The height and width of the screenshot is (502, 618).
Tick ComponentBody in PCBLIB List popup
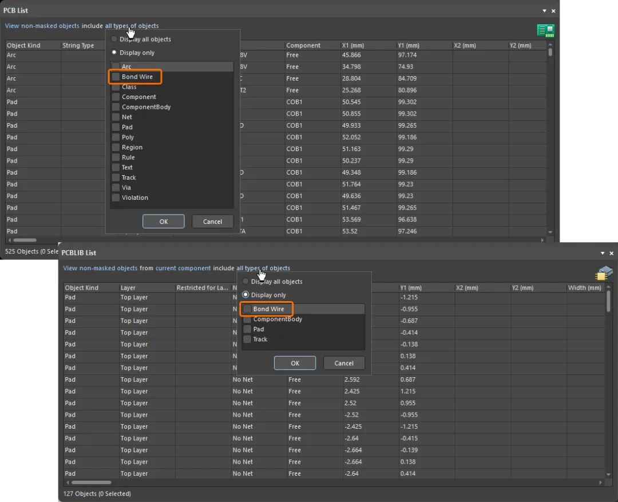click(x=247, y=319)
